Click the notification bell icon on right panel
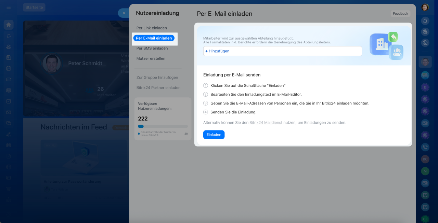This screenshot has height=223, width=438. click(x=425, y=21)
